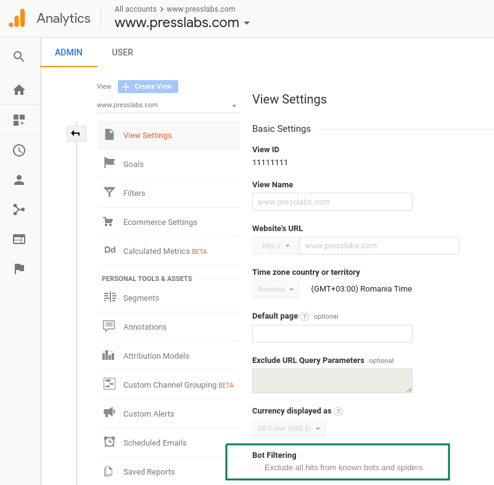This screenshot has width=494, height=485.
Task: Open the http:// protocol dropdown
Action: (x=275, y=245)
